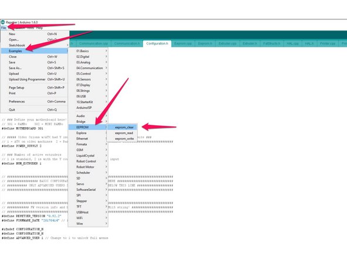The height and width of the screenshot is (260, 347).
Task: Switch to the Extruder.h tab
Action: click(250, 43)
